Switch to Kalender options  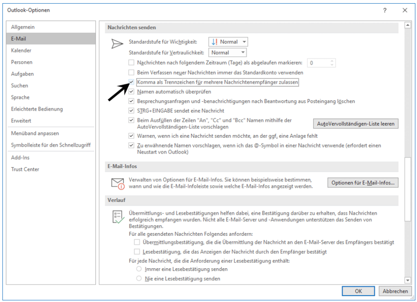50,50
